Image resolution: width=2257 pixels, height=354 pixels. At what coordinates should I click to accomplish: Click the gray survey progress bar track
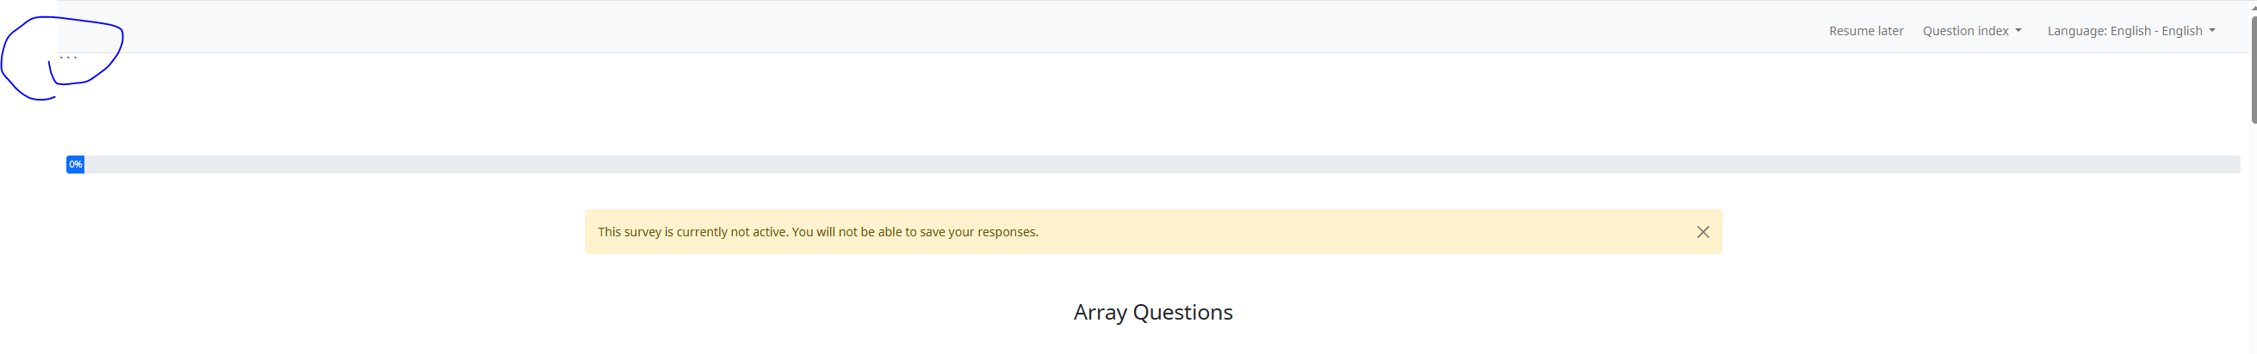pos(1139,164)
